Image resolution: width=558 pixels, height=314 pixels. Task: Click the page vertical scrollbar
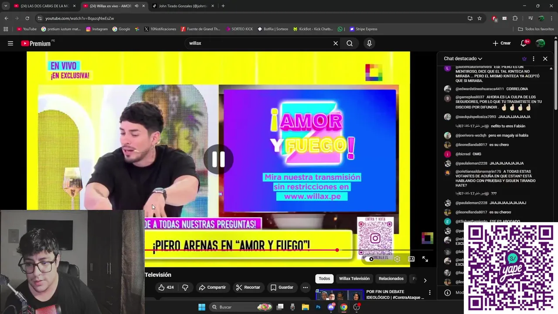click(x=556, y=74)
